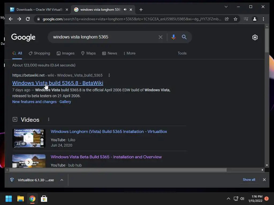Select the All search filter
Viewport: 274px width, 205px height.
point(17,53)
